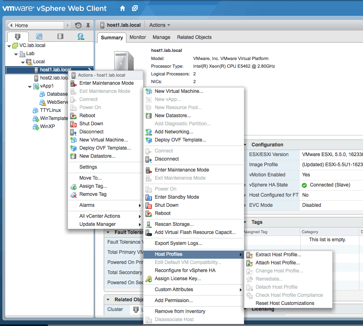The image size is (363, 326).
Task: Expand the Host Configured for FT row
Action: point(245,195)
